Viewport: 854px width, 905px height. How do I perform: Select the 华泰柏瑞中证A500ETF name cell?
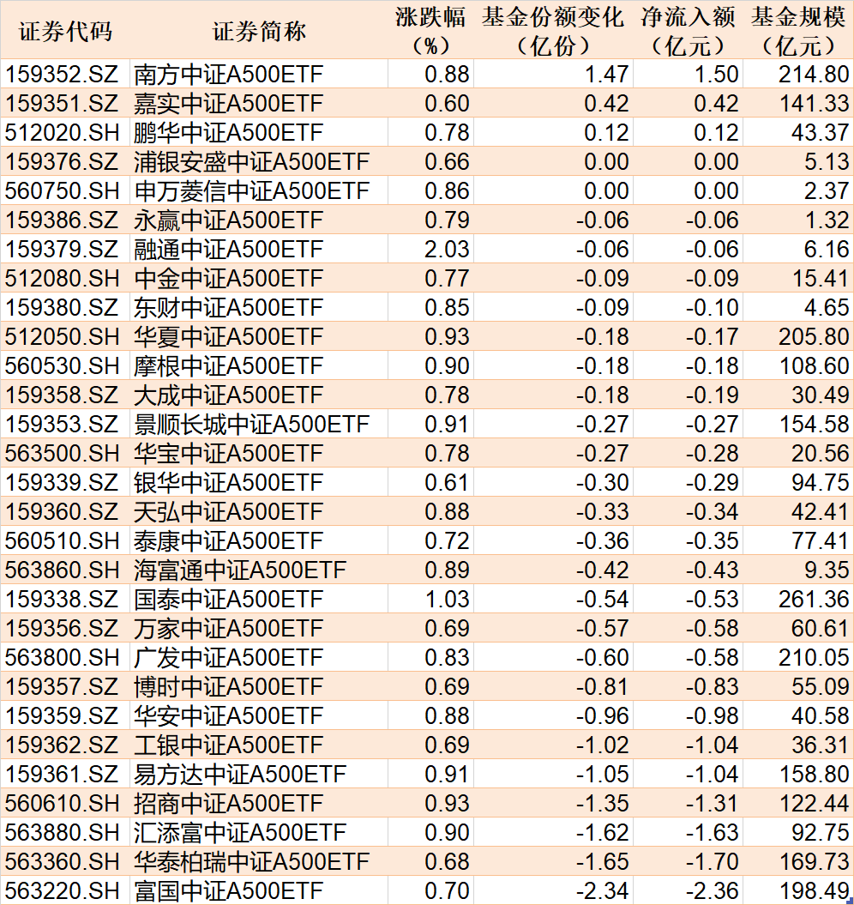[x=251, y=862]
